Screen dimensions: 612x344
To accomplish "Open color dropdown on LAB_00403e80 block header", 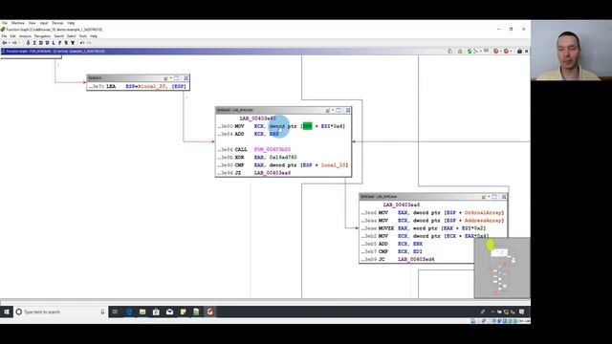I will click(333, 111).
